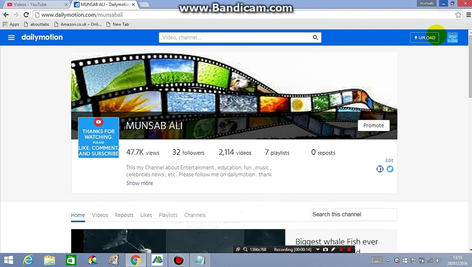Click the browser forward arrow
This screenshot has height=267, width=472.
pos(16,15)
